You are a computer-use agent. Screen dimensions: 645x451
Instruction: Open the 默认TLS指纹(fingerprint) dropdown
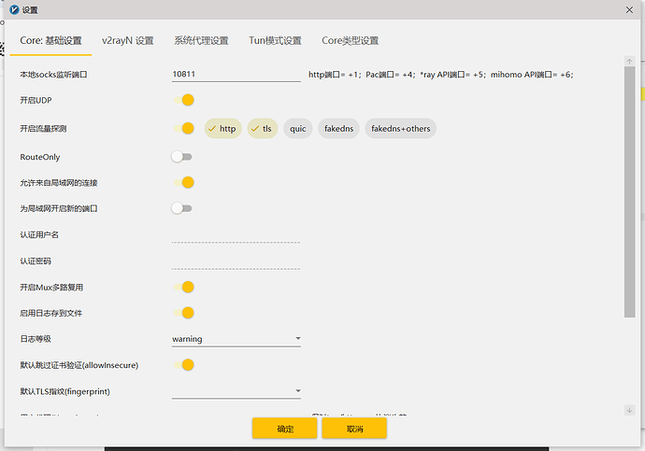point(236,391)
